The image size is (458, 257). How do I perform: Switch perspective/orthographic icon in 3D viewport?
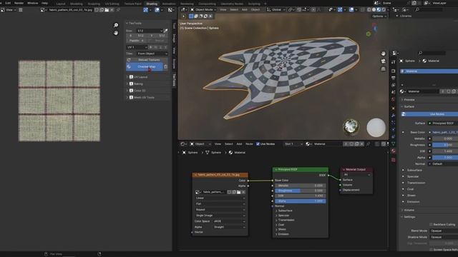384,69
